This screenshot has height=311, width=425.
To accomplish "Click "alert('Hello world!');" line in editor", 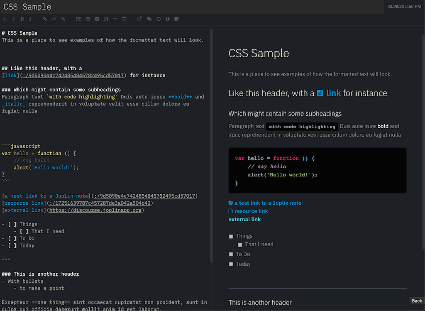I will [46, 168].
